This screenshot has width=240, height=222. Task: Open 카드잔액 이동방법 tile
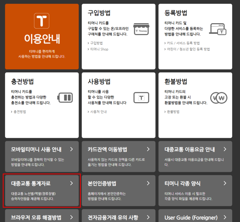pyautogui.click(x=119, y=156)
